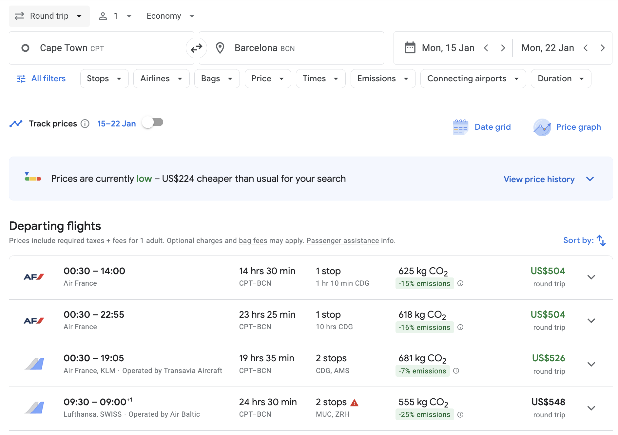Open the Airlines filter
The width and height of the screenshot is (618, 435).
(x=161, y=79)
